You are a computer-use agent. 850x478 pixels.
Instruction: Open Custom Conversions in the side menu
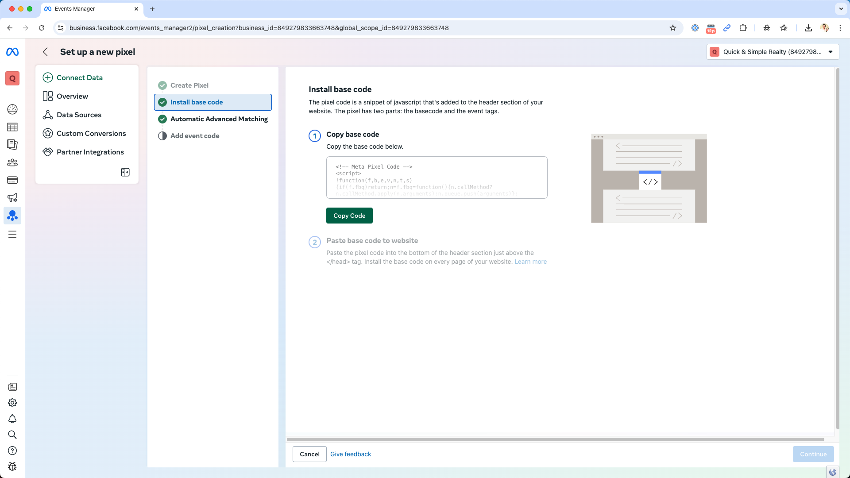pos(84,134)
